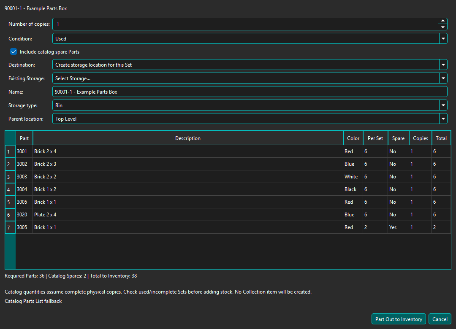The height and width of the screenshot is (329, 456).
Task: Click part number 3001 cell
Action: tap(24, 151)
